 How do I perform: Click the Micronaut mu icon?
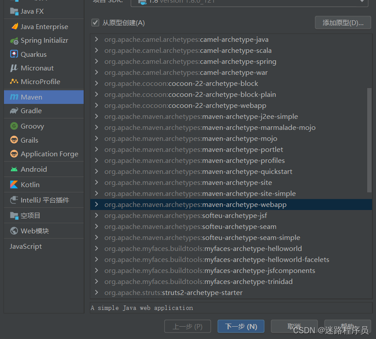coord(14,68)
